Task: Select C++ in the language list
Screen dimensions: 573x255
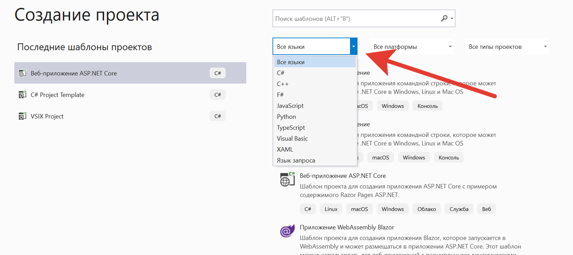Action: click(x=315, y=84)
